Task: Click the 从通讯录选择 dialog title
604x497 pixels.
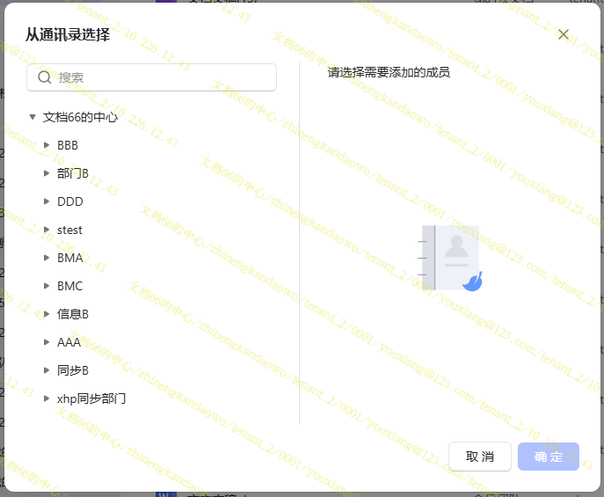Action: click(x=68, y=34)
